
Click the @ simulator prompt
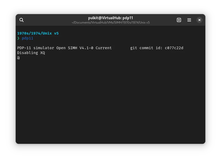(x=18, y=58)
